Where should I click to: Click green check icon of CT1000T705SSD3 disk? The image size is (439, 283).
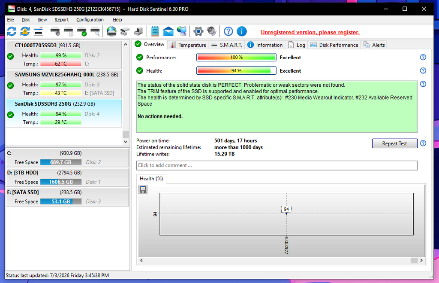[10, 56]
